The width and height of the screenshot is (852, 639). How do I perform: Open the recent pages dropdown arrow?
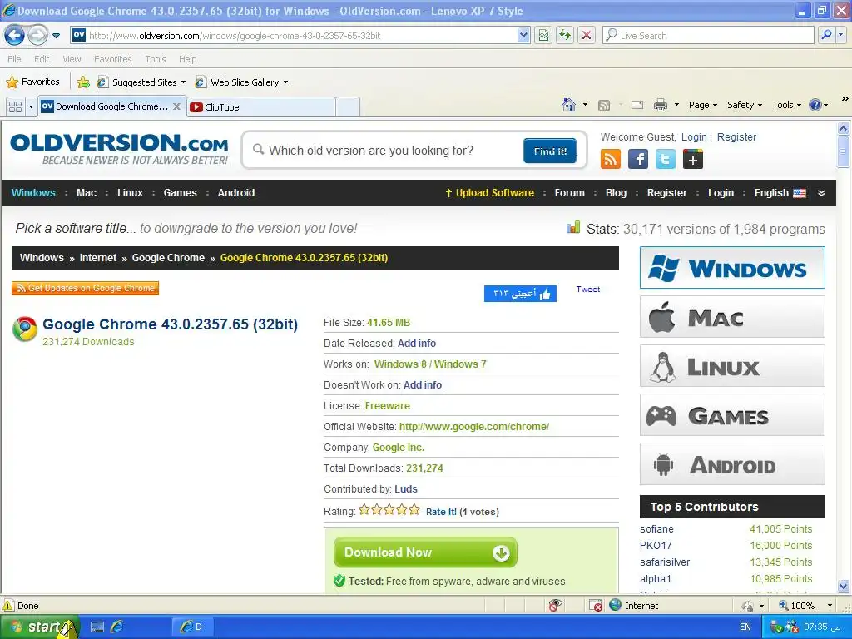pyautogui.click(x=56, y=36)
